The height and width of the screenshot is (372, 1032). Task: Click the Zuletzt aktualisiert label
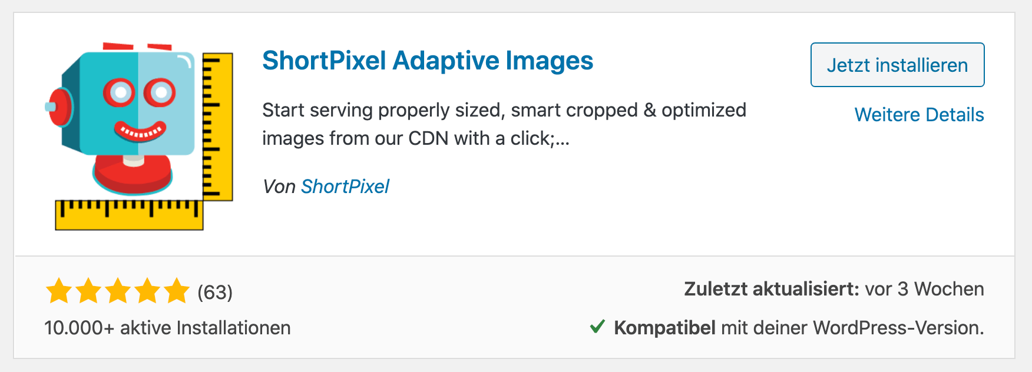click(772, 289)
